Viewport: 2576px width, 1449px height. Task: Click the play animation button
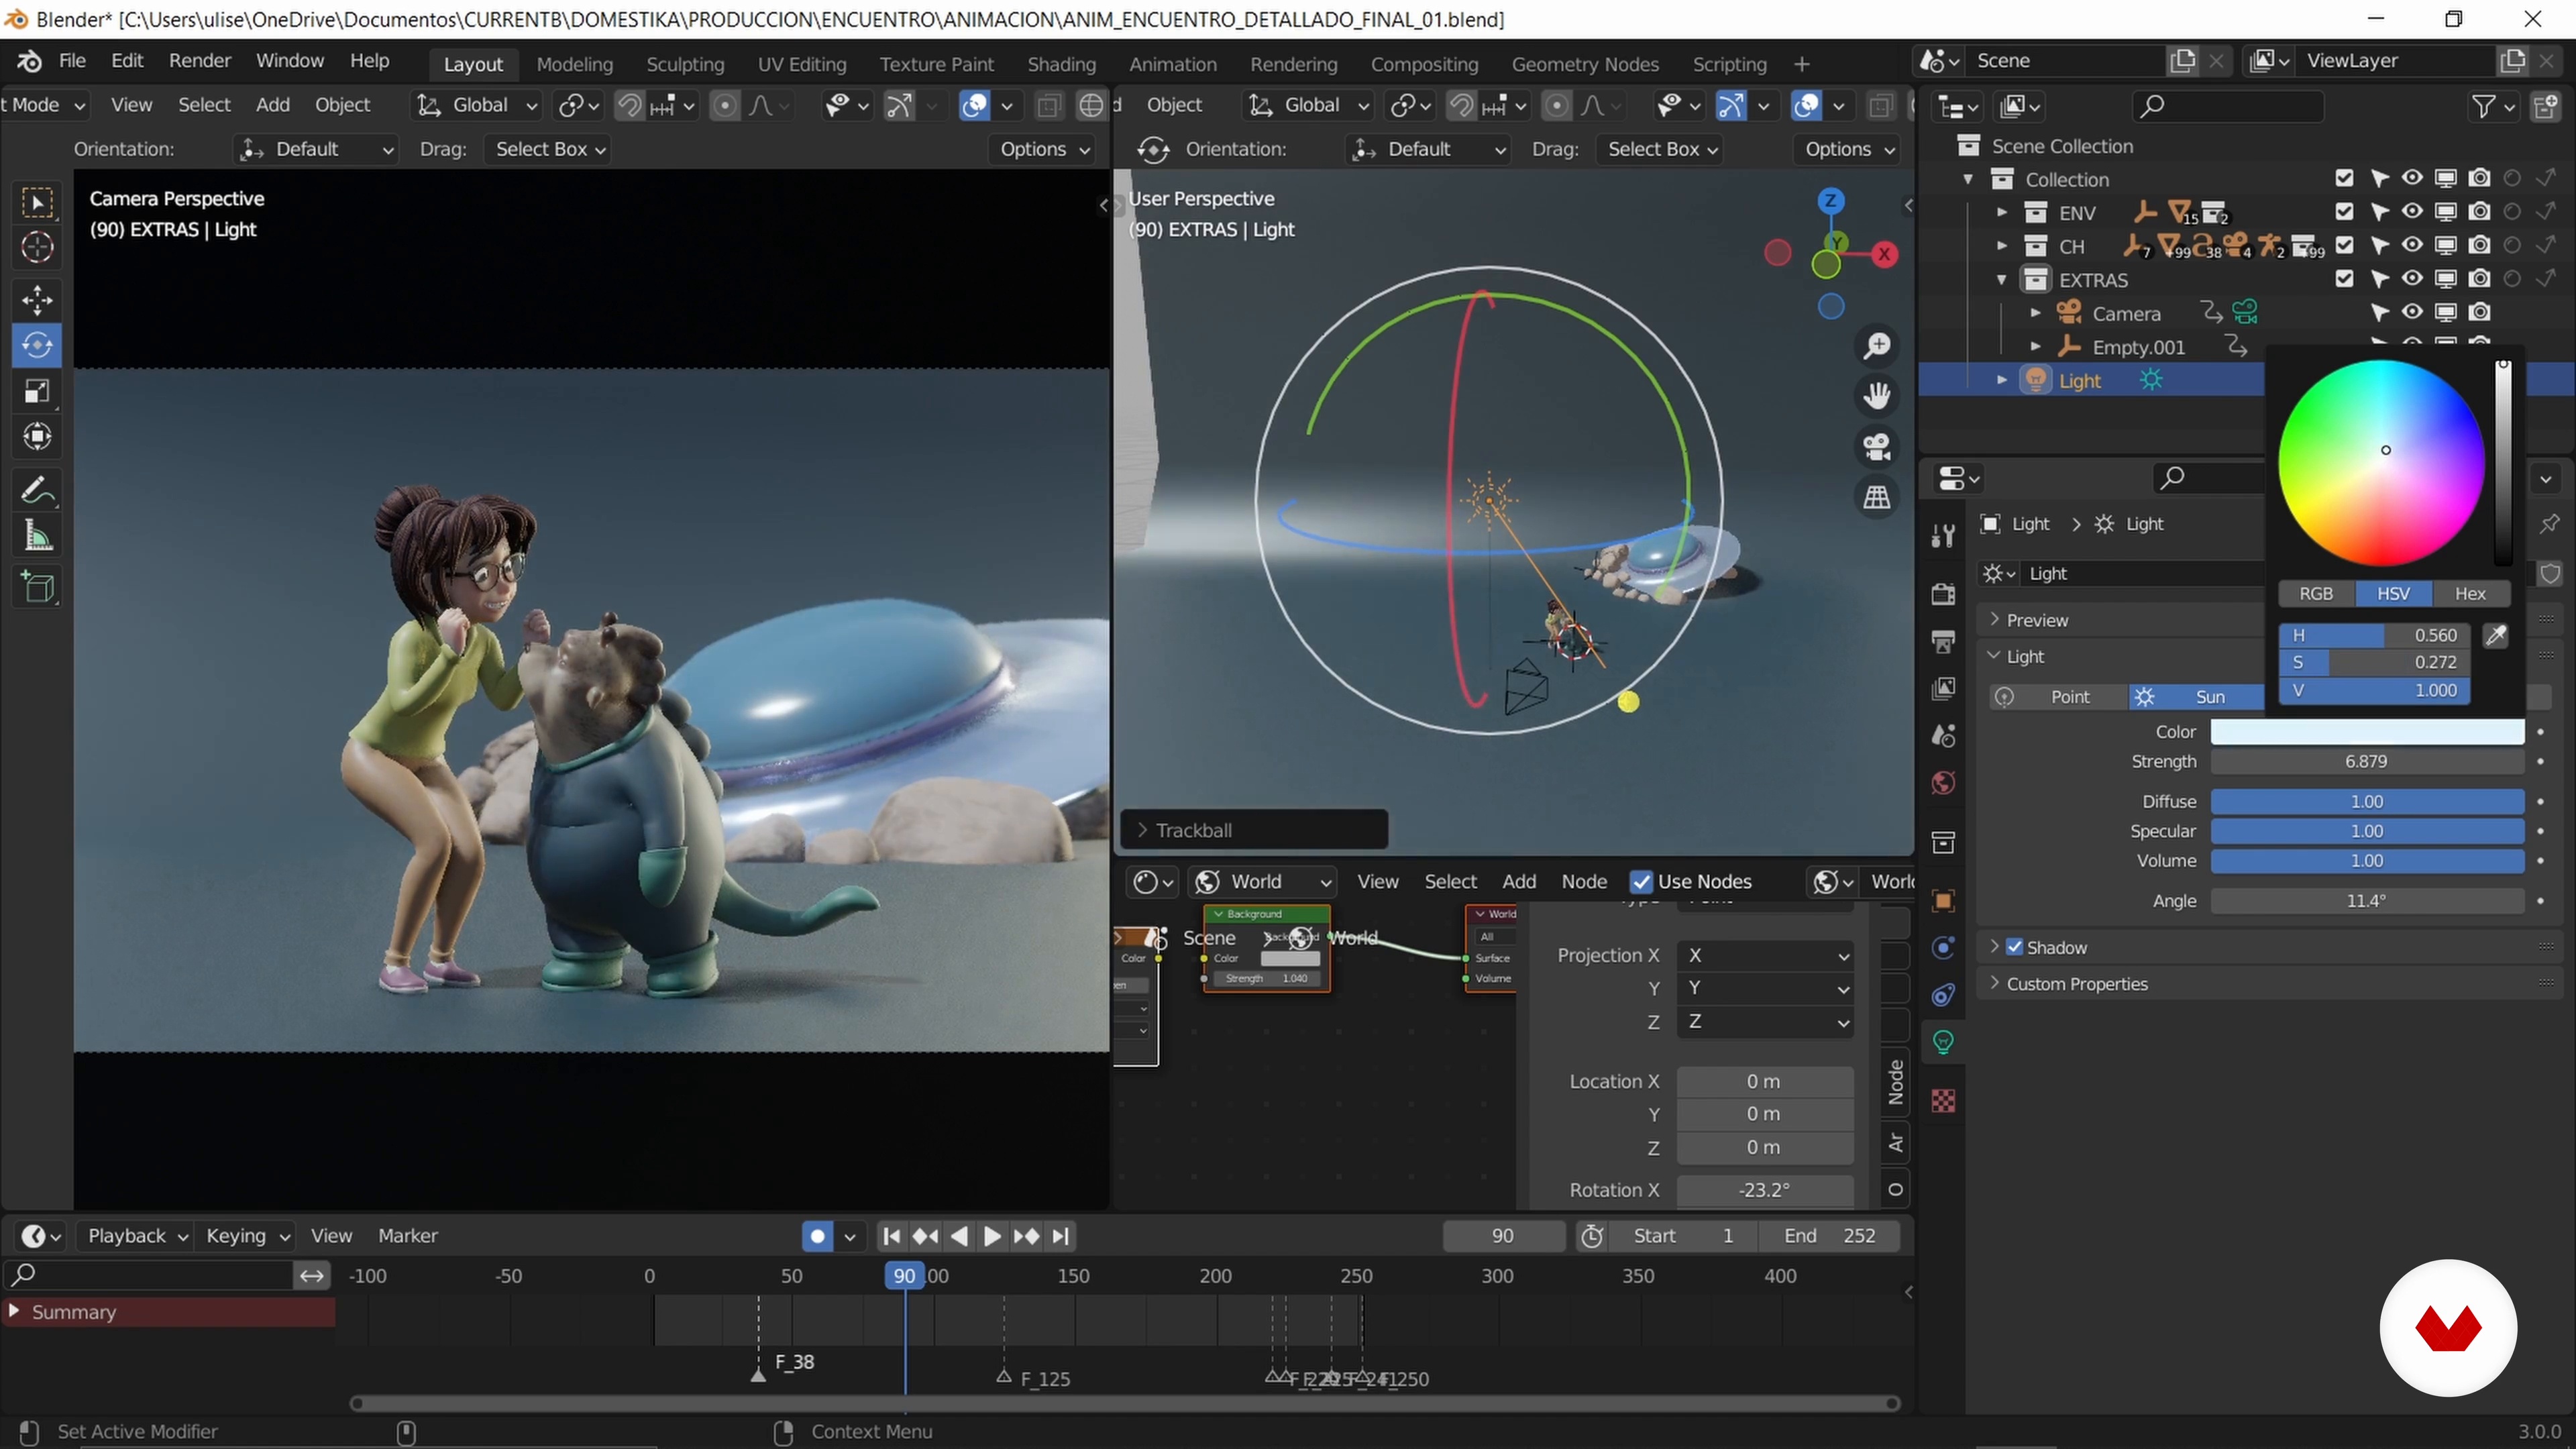[x=991, y=1236]
